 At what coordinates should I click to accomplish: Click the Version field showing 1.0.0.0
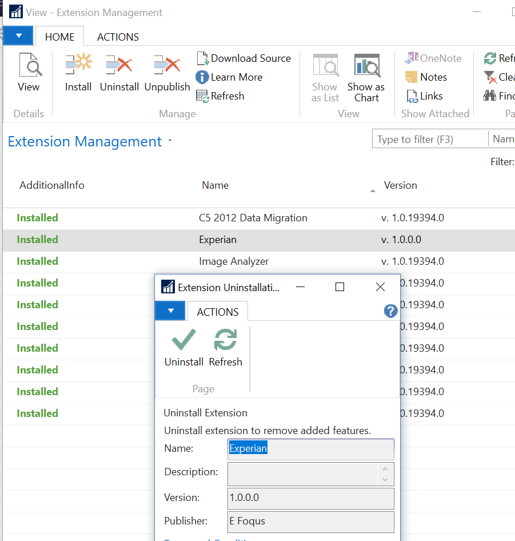click(x=310, y=498)
